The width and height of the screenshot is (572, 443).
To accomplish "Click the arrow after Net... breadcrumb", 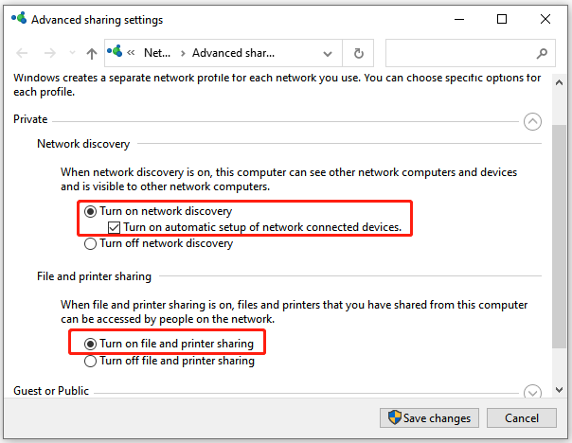I will pos(183,54).
